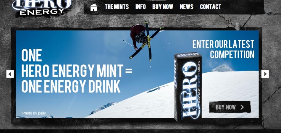Click the Hero Energy logo

pyautogui.click(x=43, y=7)
